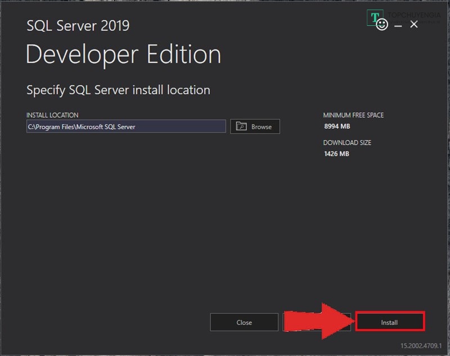Click the green T logo icon
This screenshot has width=450, height=356.
pyautogui.click(x=375, y=17)
